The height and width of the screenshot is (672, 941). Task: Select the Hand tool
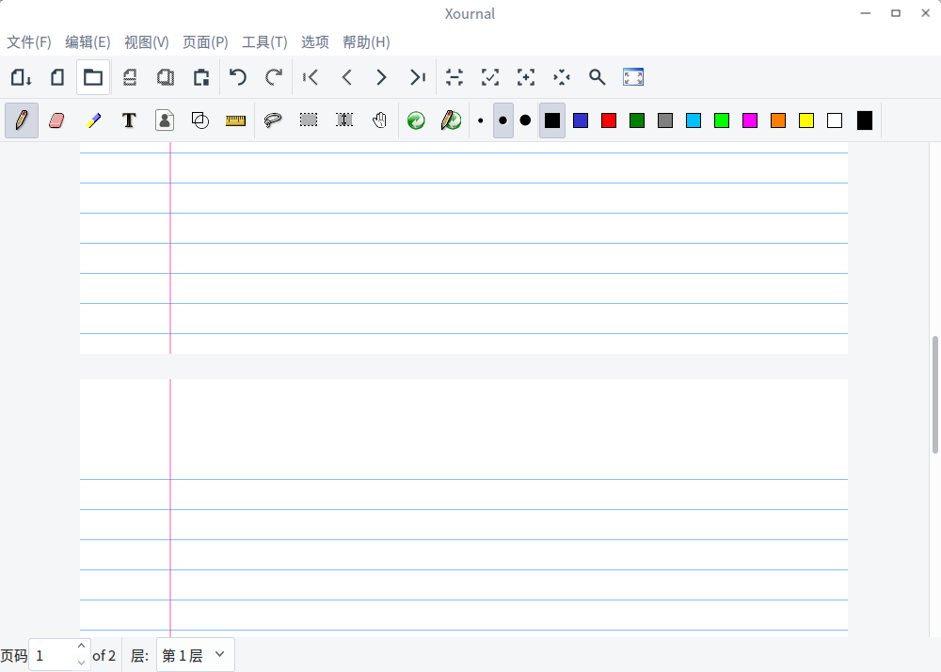pyautogui.click(x=379, y=120)
